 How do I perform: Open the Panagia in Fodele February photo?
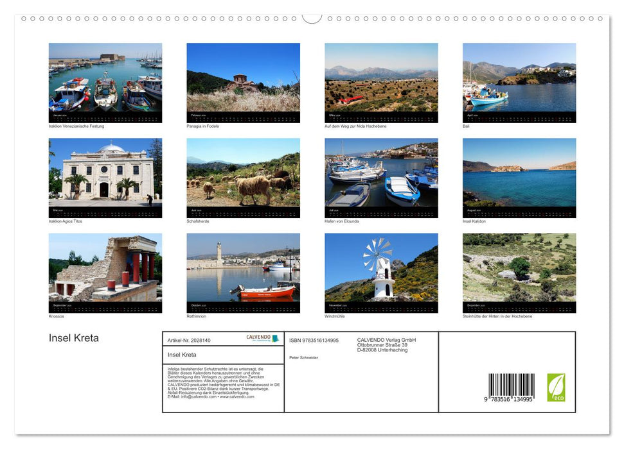pos(243,81)
